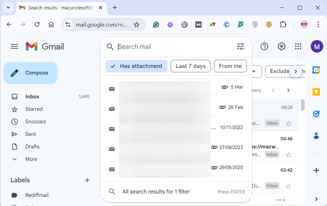Open Google apps grid
327x206 pixels.
298,47
